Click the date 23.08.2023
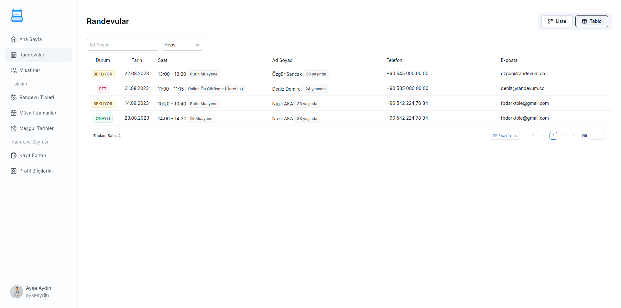The height and width of the screenshot is (308, 621). 137,118
